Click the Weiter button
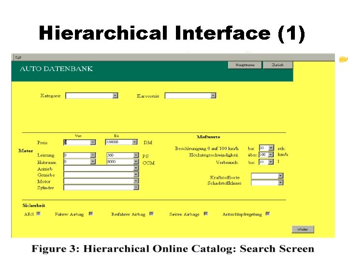This screenshot has height=261, width=348. pyautogui.click(x=303, y=229)
